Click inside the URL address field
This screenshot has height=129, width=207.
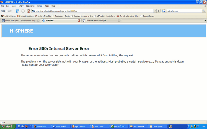pos(91,11)
